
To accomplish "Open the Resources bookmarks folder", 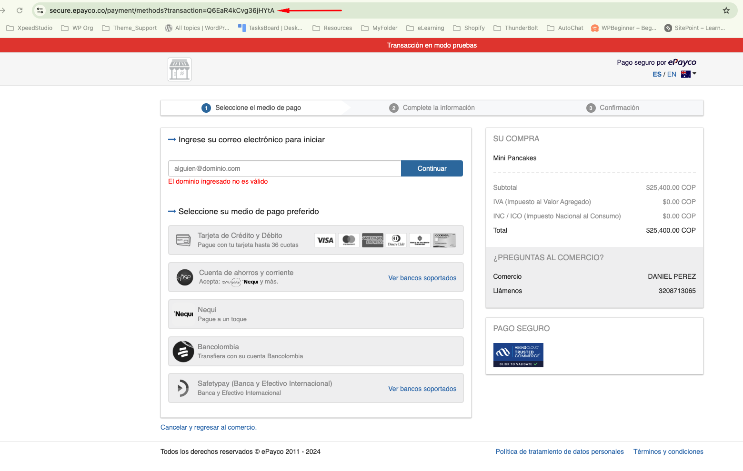I will coord(332,28).
